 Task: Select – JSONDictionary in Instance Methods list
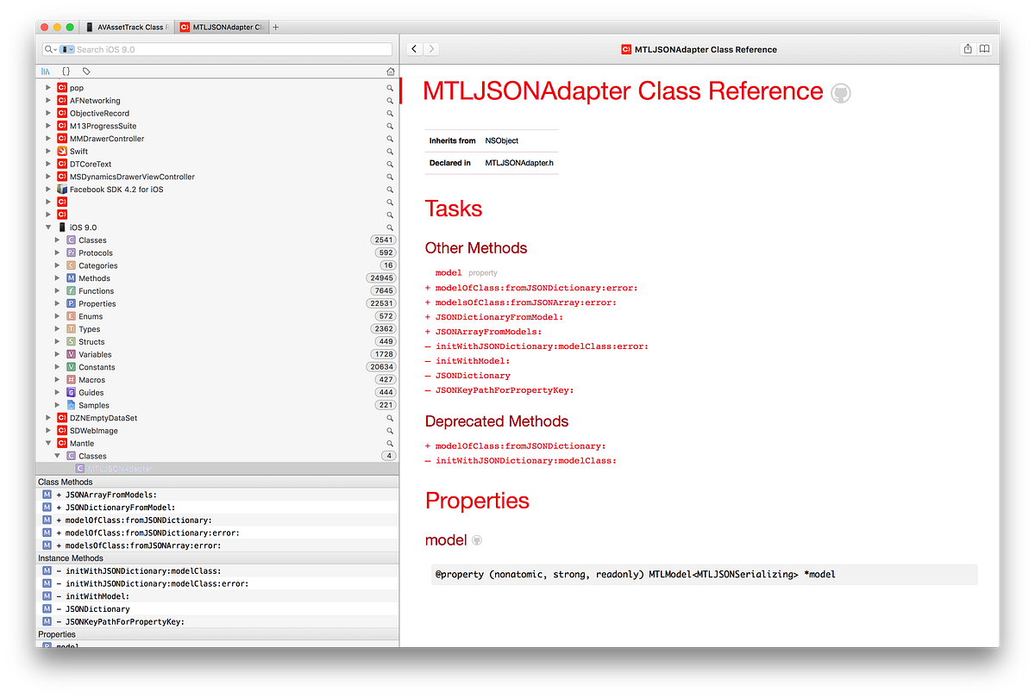coord(217,609)
